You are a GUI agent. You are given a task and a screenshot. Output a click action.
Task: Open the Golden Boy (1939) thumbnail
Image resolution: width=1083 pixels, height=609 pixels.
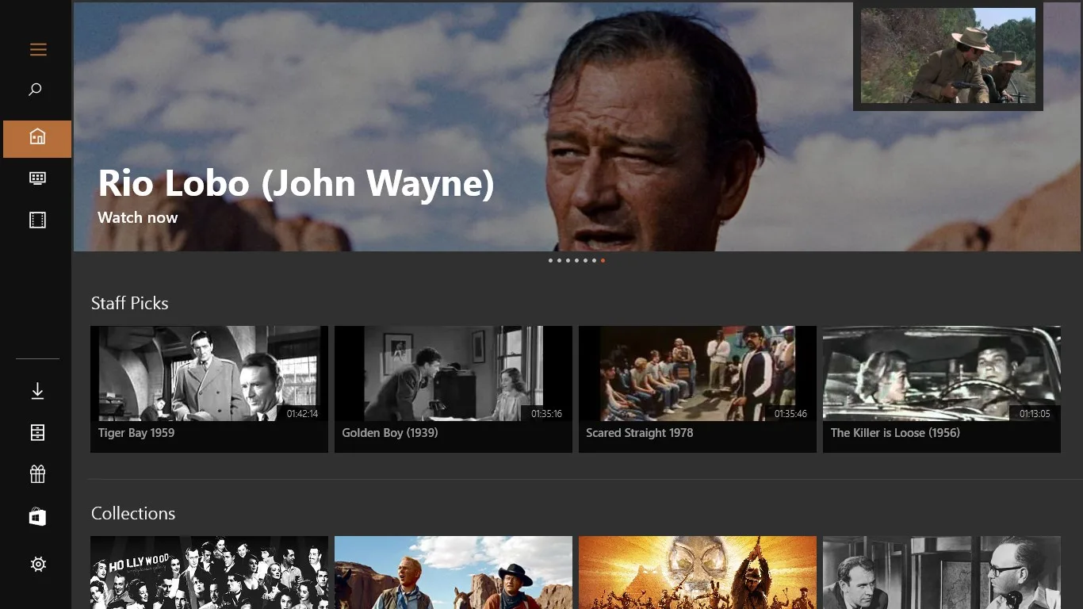coord(453,373)
